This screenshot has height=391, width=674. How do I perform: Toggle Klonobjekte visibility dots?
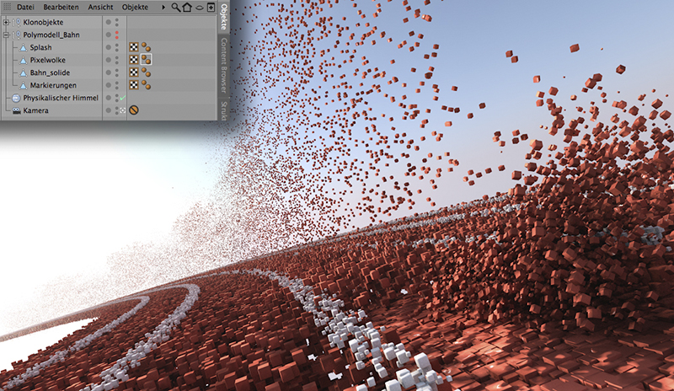117,22
